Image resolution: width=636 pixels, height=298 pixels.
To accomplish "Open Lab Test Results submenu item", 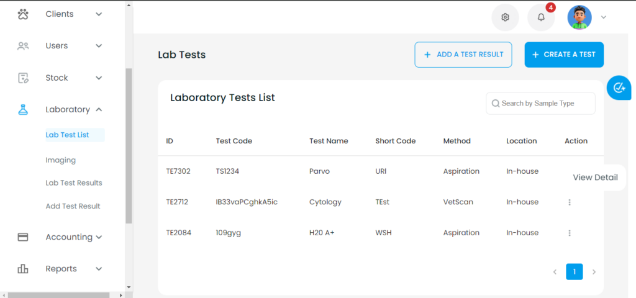I will click(74, 183).
